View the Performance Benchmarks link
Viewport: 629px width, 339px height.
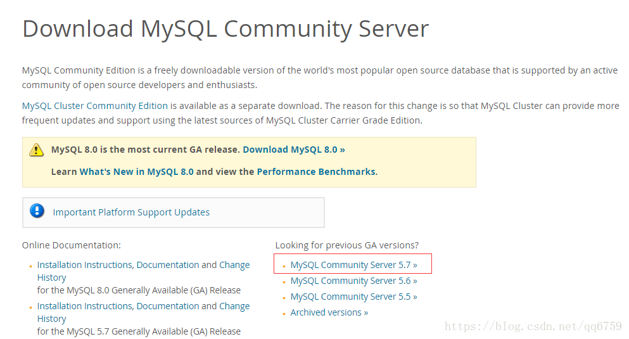point(316,172)
